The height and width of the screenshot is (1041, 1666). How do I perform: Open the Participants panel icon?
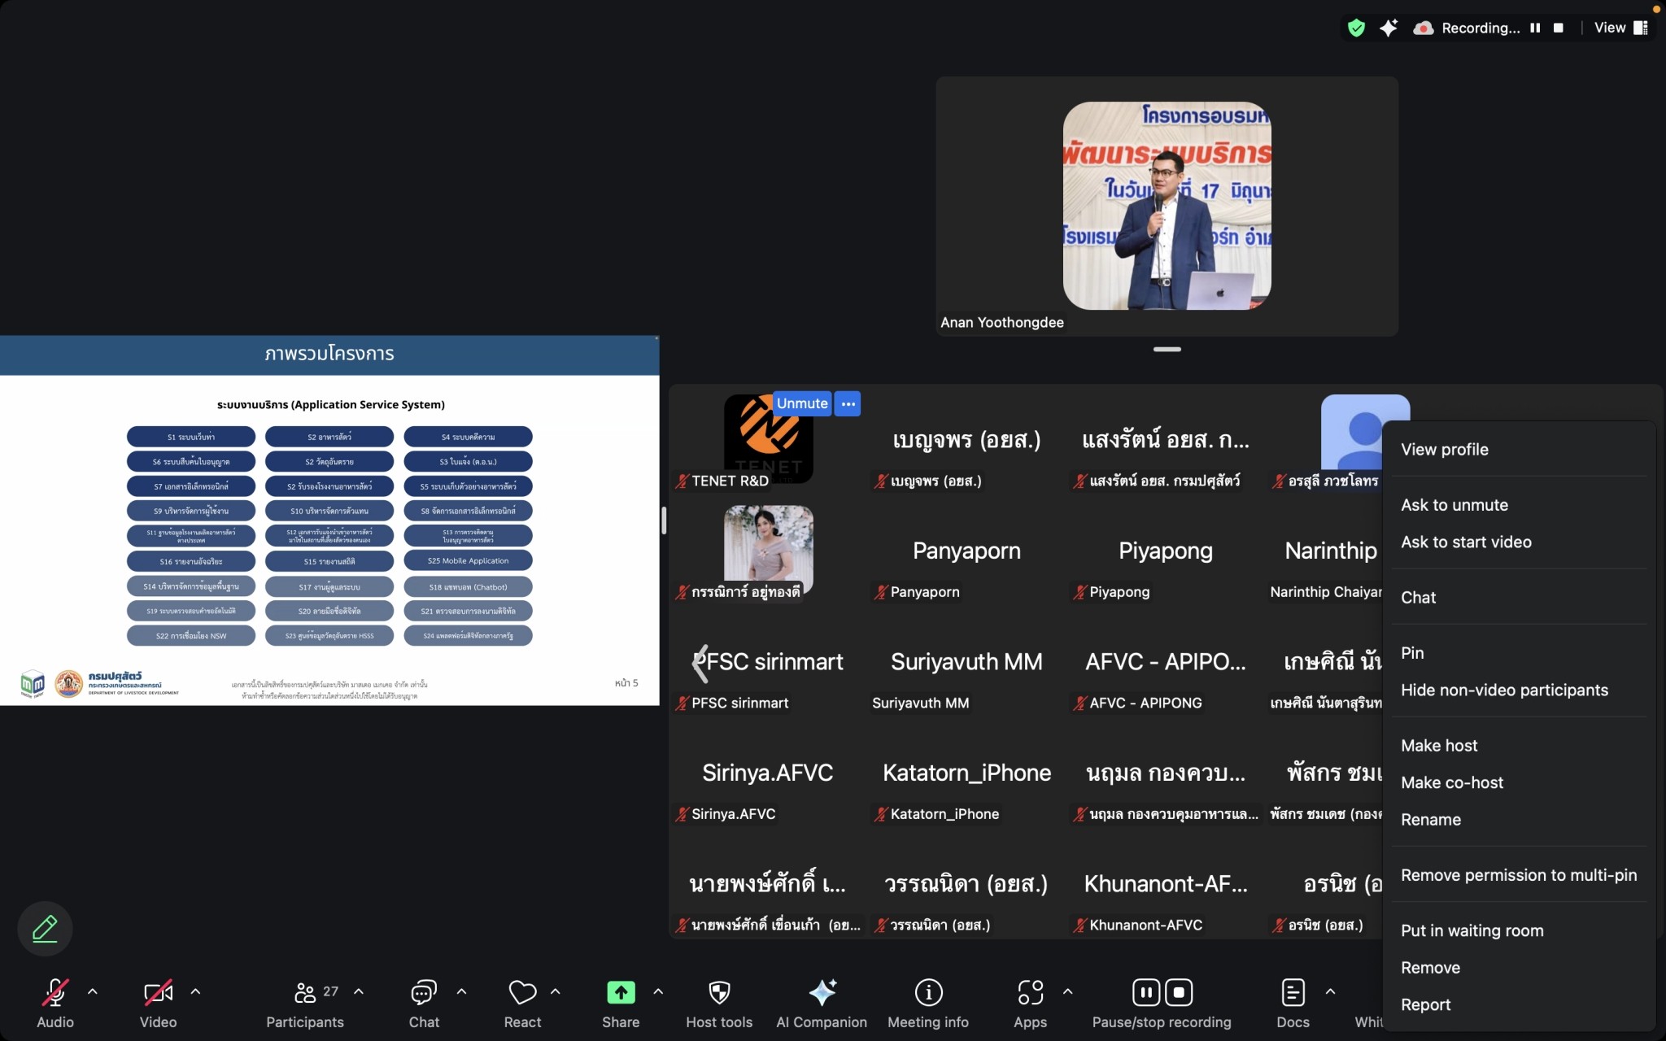(x=305, y=992)
